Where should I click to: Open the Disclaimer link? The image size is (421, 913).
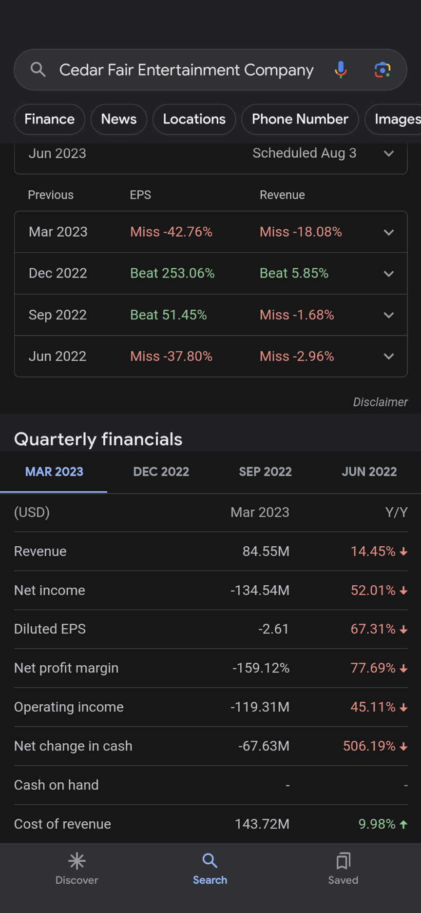pyautogui.click(x=380, y=402)
